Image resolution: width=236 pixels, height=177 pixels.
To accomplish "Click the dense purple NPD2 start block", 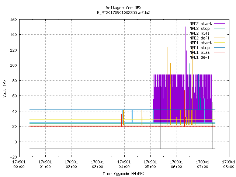I will coord(182,98).
